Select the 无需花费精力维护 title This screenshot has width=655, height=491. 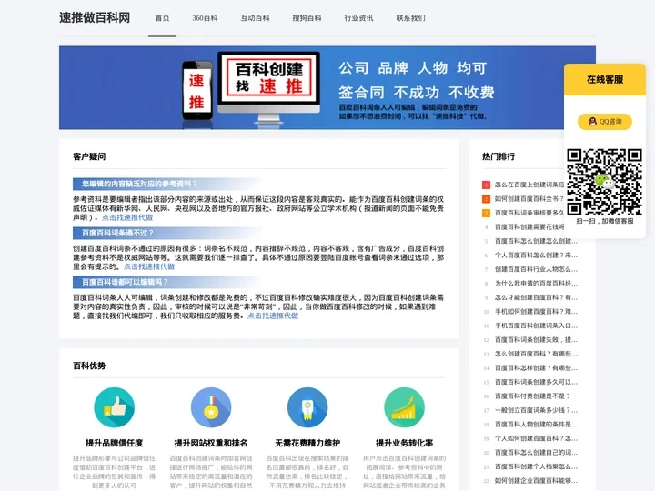pos(307,443)
